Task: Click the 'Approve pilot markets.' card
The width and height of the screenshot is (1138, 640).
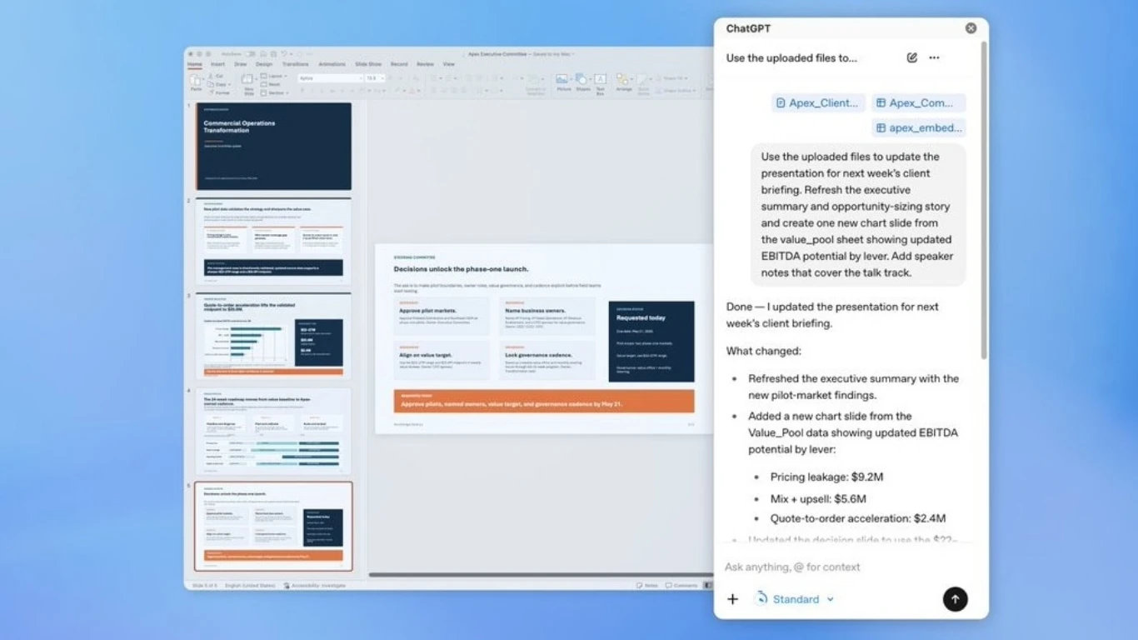Action: [442, 317]
